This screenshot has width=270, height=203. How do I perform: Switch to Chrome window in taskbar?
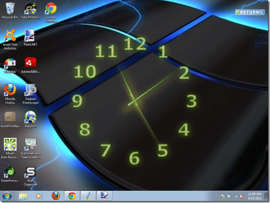(x=72, y=196)
